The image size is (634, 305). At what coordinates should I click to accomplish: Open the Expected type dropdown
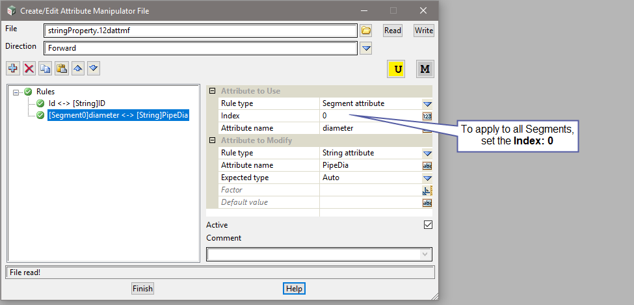427,178
